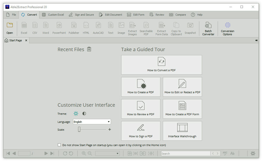
Task: Open the zoom level dropdown
Action: tap(107, 153)
